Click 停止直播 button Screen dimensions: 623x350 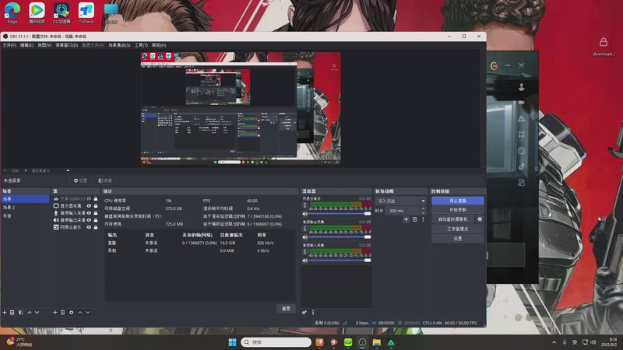(458, 201)
